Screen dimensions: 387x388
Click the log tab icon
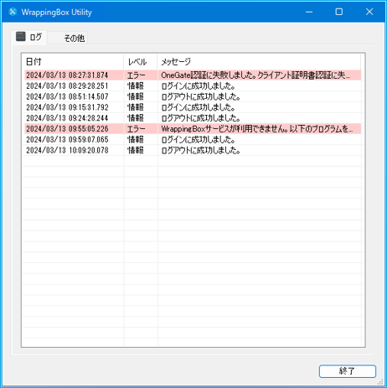[21, 36]
